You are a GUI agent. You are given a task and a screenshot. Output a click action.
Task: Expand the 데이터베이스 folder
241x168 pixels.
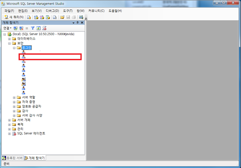(9, 39)
